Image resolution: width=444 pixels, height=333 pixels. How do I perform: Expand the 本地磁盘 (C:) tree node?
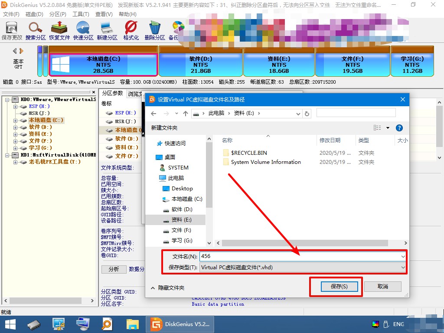point(15,121)
